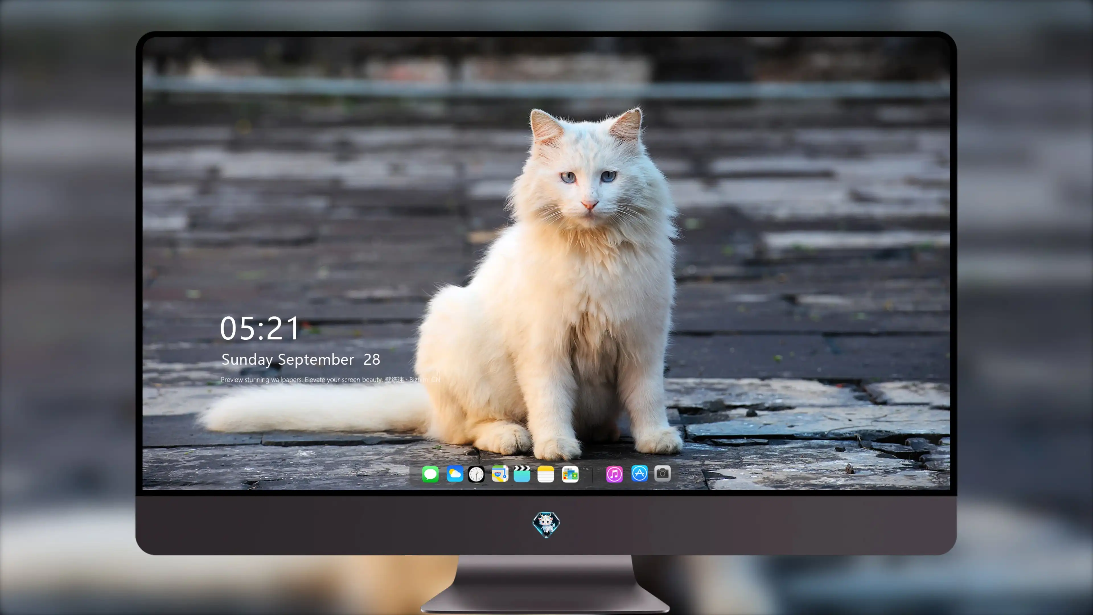The height and width of the screenshot is (615, 1093).
Task: Click the Preview stunning wallpapers tagline text
Action: point(330,380)
